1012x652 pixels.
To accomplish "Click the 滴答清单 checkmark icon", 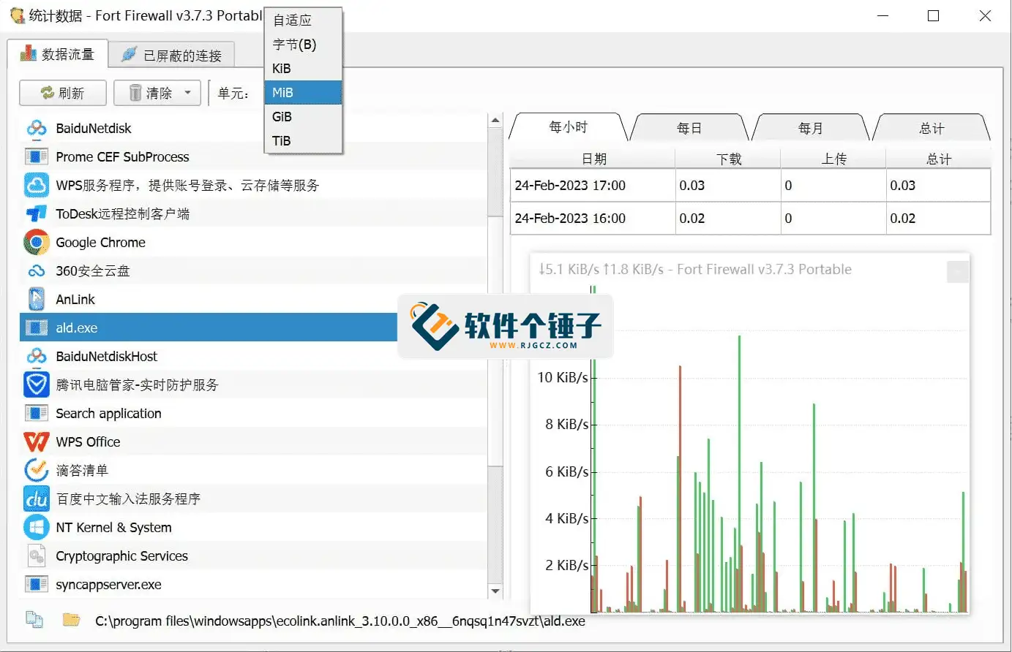I will (x=37, y=470).
